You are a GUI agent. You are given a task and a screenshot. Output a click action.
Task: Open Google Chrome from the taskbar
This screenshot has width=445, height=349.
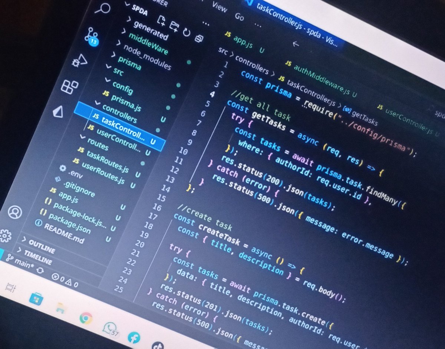[x=86, y=318]
